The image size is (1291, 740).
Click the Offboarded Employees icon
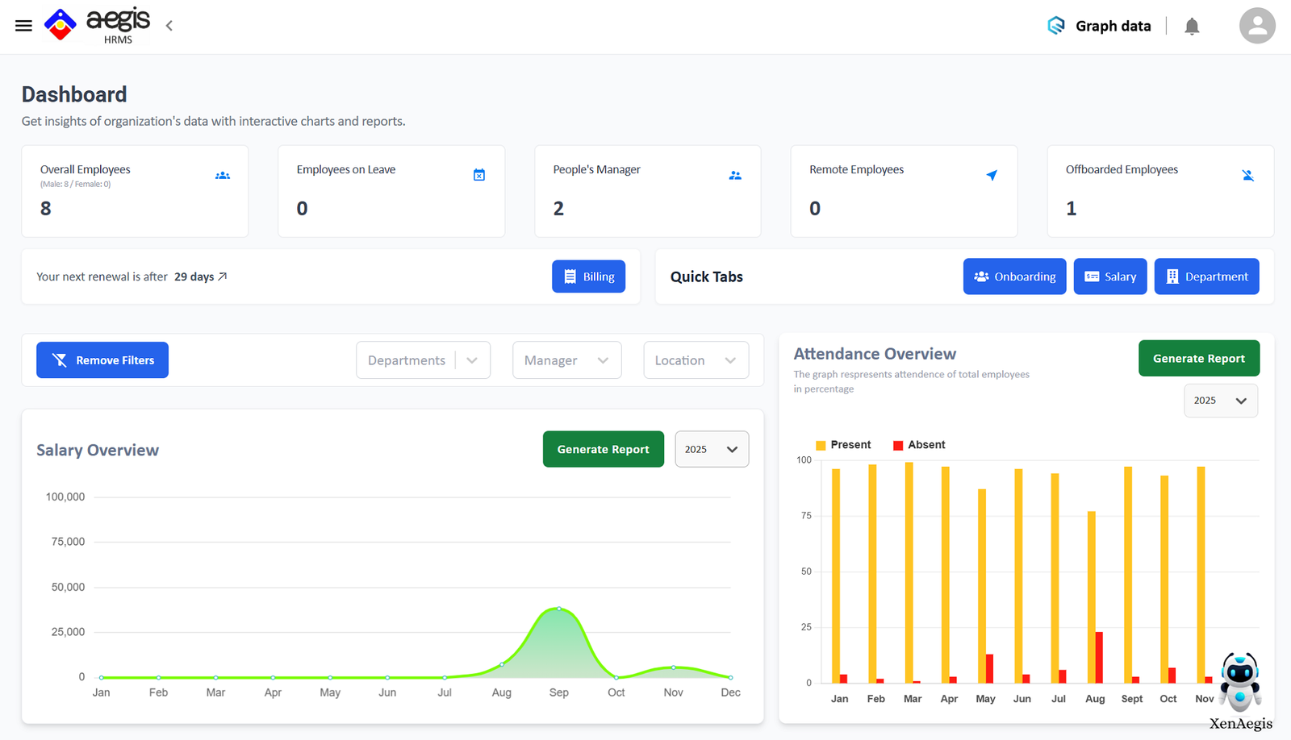point(1247,176)
